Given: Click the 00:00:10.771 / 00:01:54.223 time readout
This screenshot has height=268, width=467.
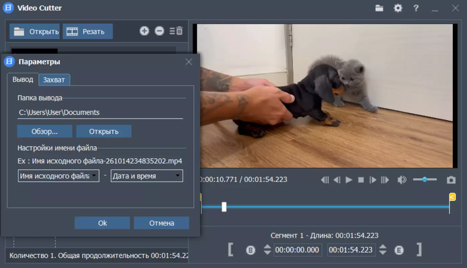Looking at the screenshot, I should coord(243,180).
